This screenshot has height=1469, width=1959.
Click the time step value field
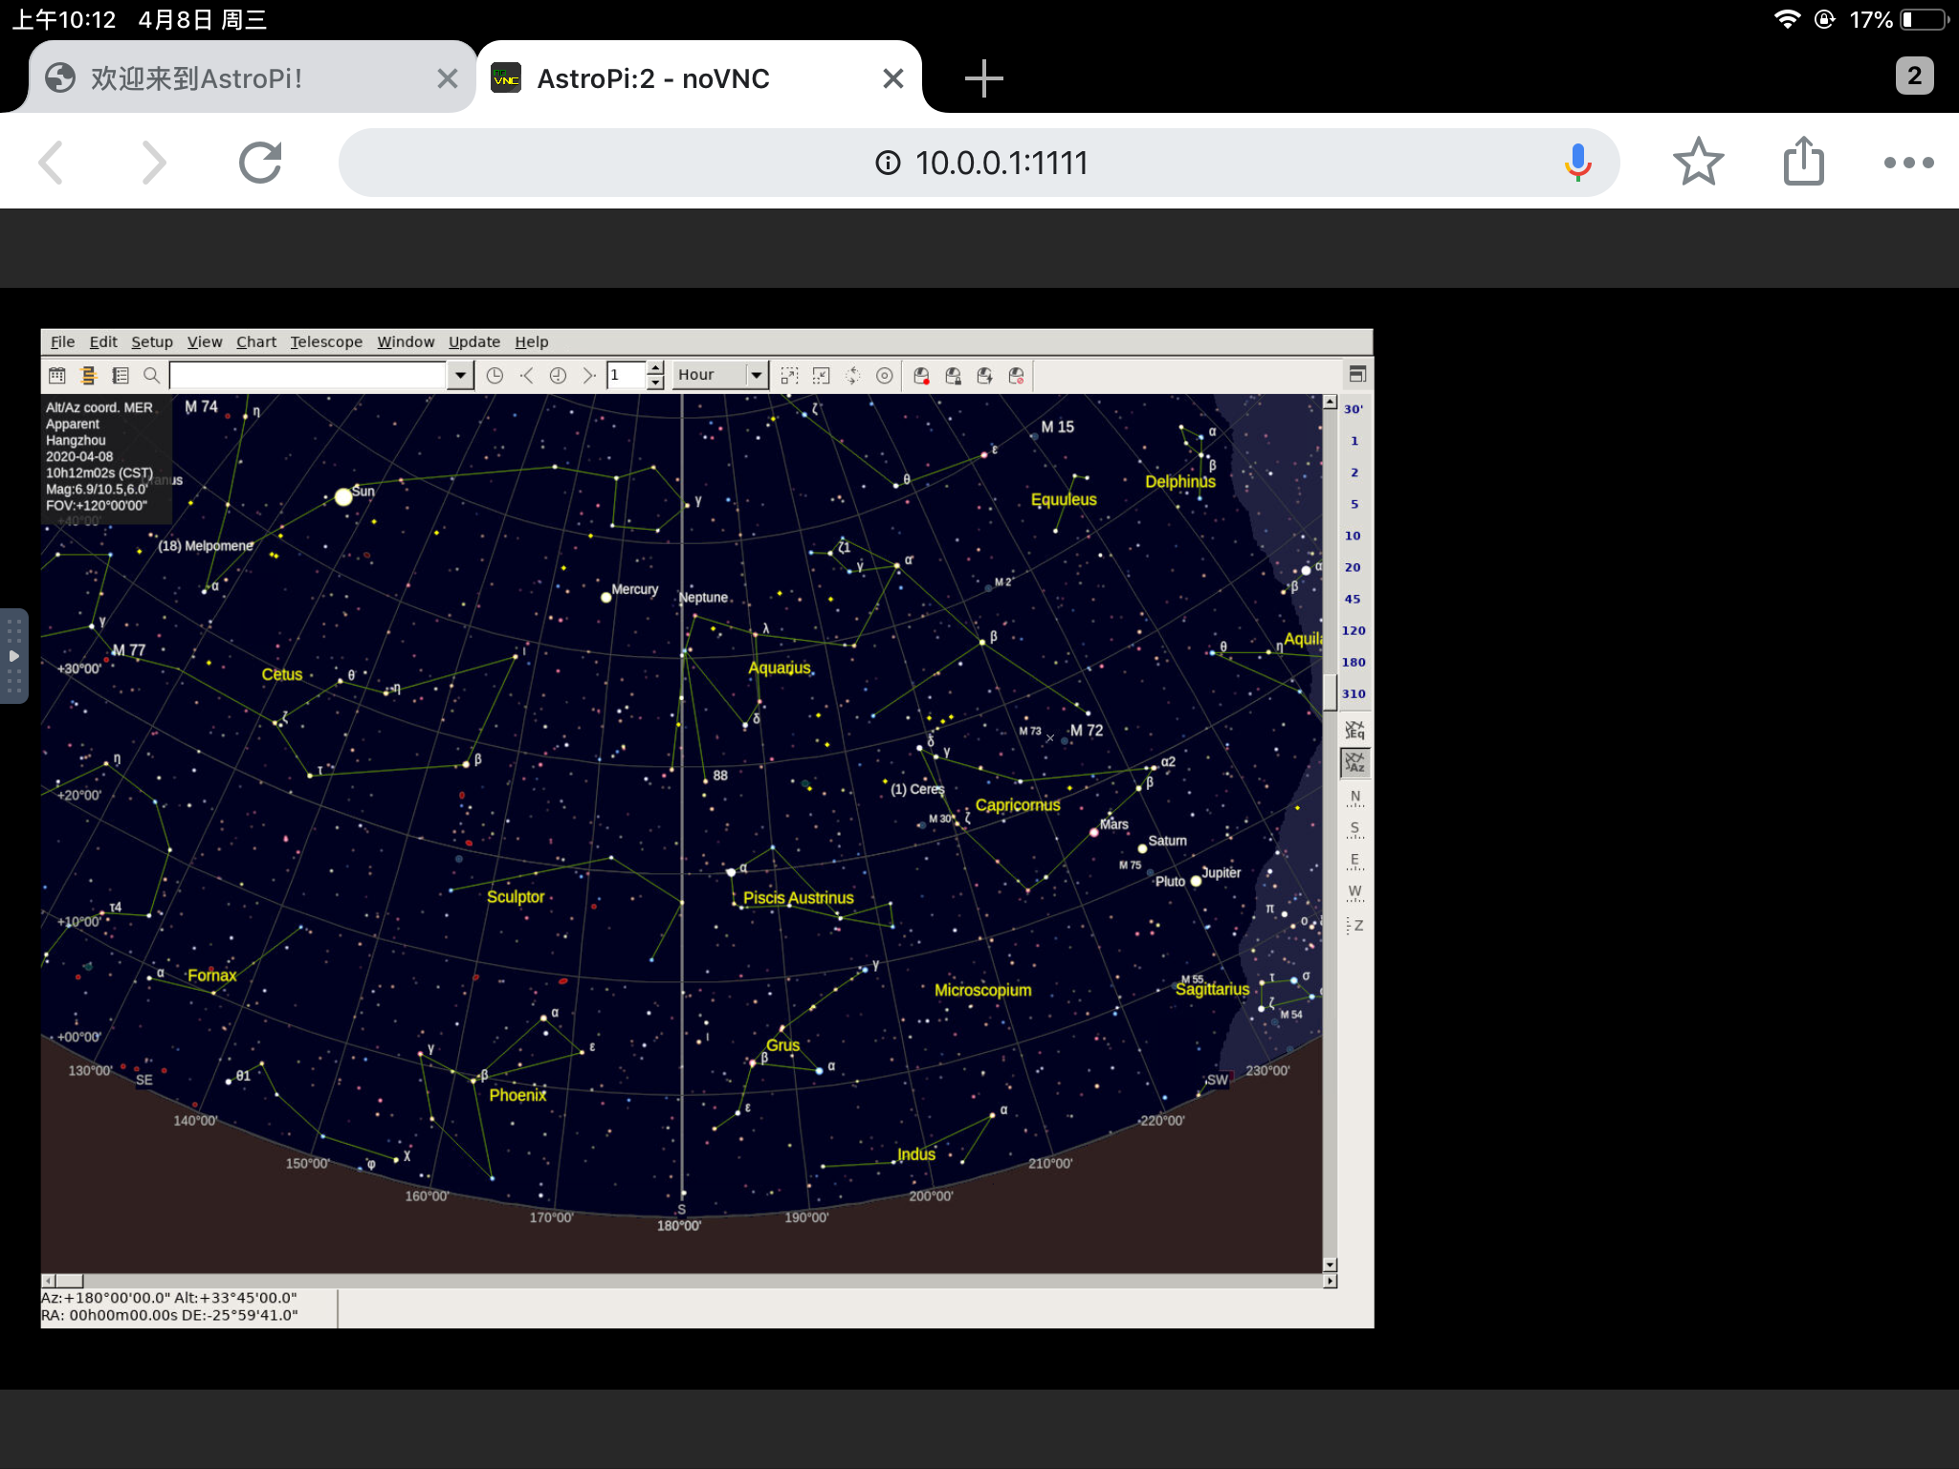point(627,376)
